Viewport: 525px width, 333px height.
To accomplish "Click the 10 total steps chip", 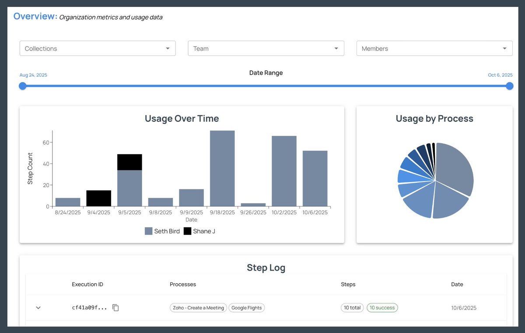I will 352,308.
